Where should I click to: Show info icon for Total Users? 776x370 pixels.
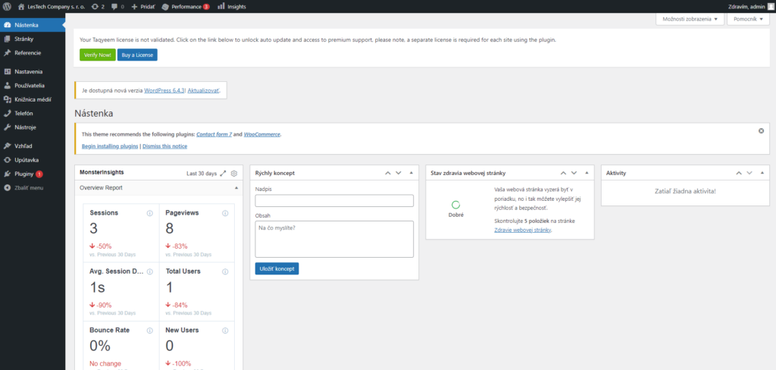(x=225, y=271)
